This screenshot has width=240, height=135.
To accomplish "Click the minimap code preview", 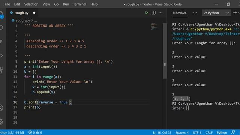I will coord(155,26).
